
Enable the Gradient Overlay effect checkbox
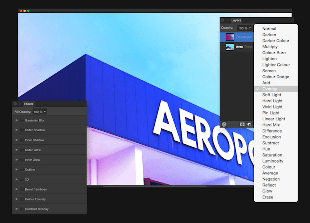pyautogui.click(x=22, y=209)
